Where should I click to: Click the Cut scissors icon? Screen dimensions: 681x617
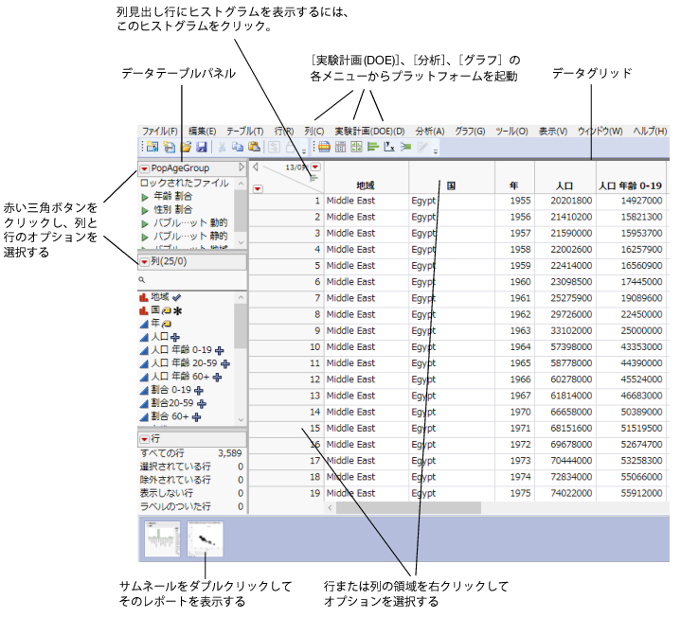click(222, 147)
